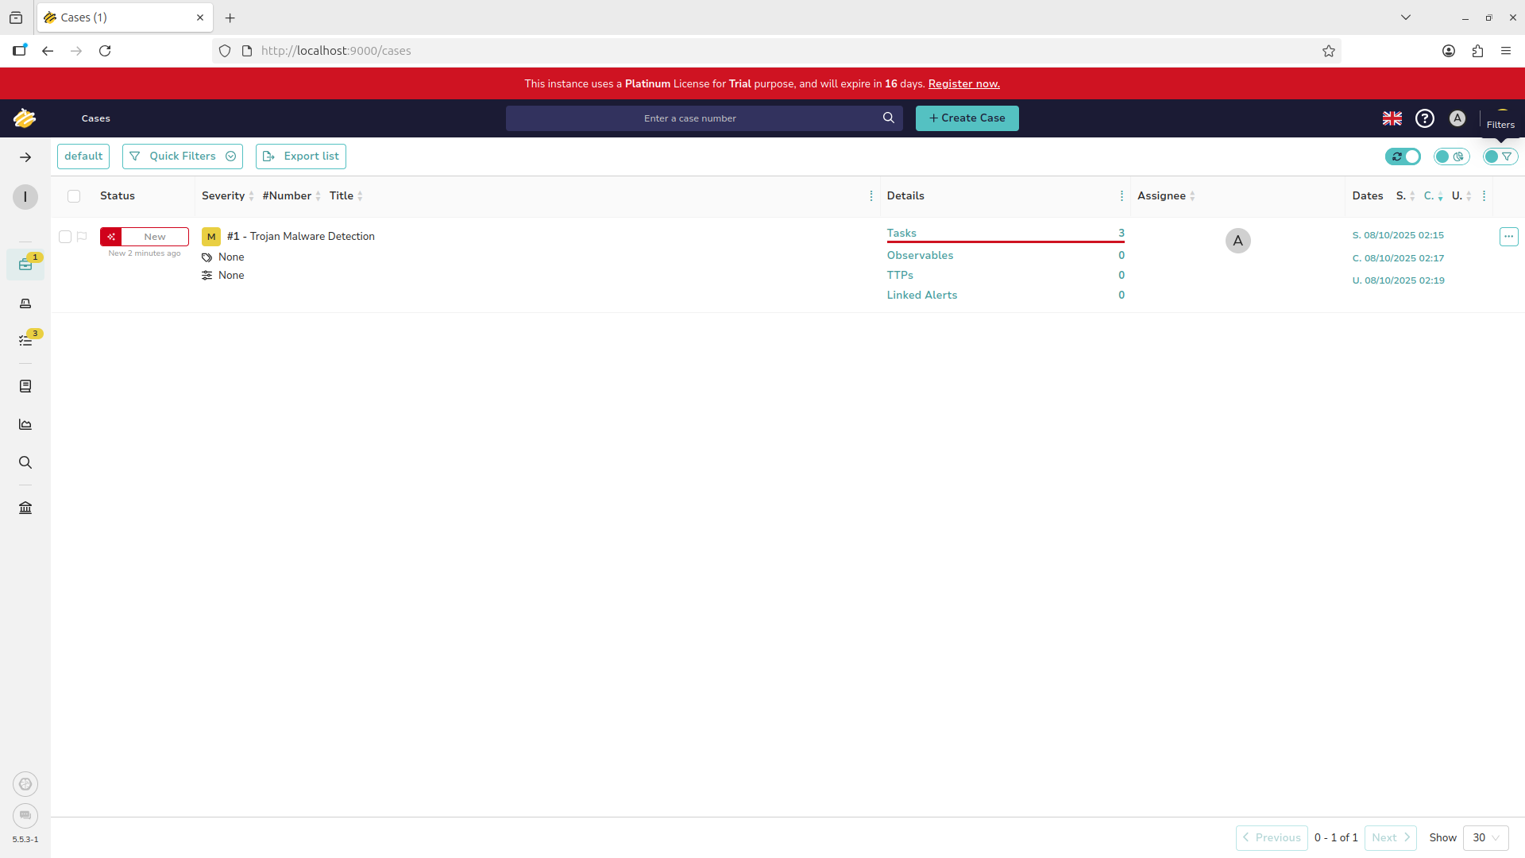Viewport: 1525px width, 858px height.
Task: Open the Knowledge base sidebar icon
Action: click(x=25, y=386)
